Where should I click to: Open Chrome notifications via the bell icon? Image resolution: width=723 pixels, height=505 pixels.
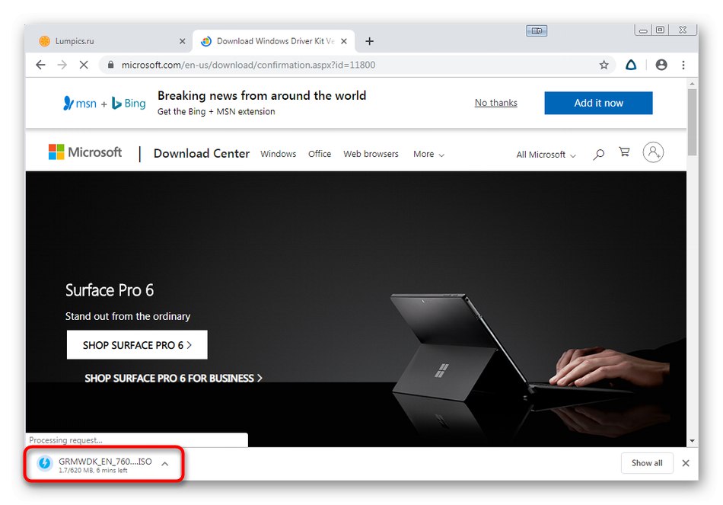tap(631, 65)
